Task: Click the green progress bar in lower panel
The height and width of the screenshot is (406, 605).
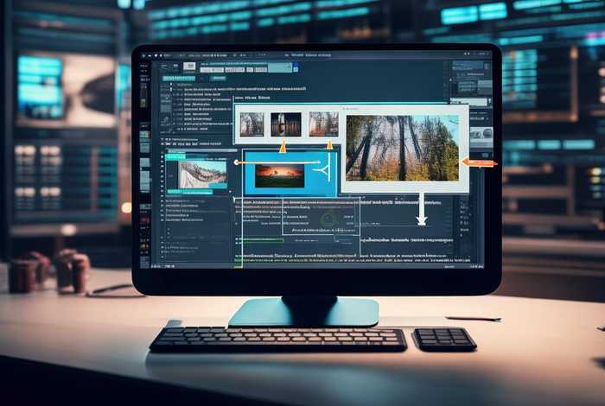Action: click(263, 240)
